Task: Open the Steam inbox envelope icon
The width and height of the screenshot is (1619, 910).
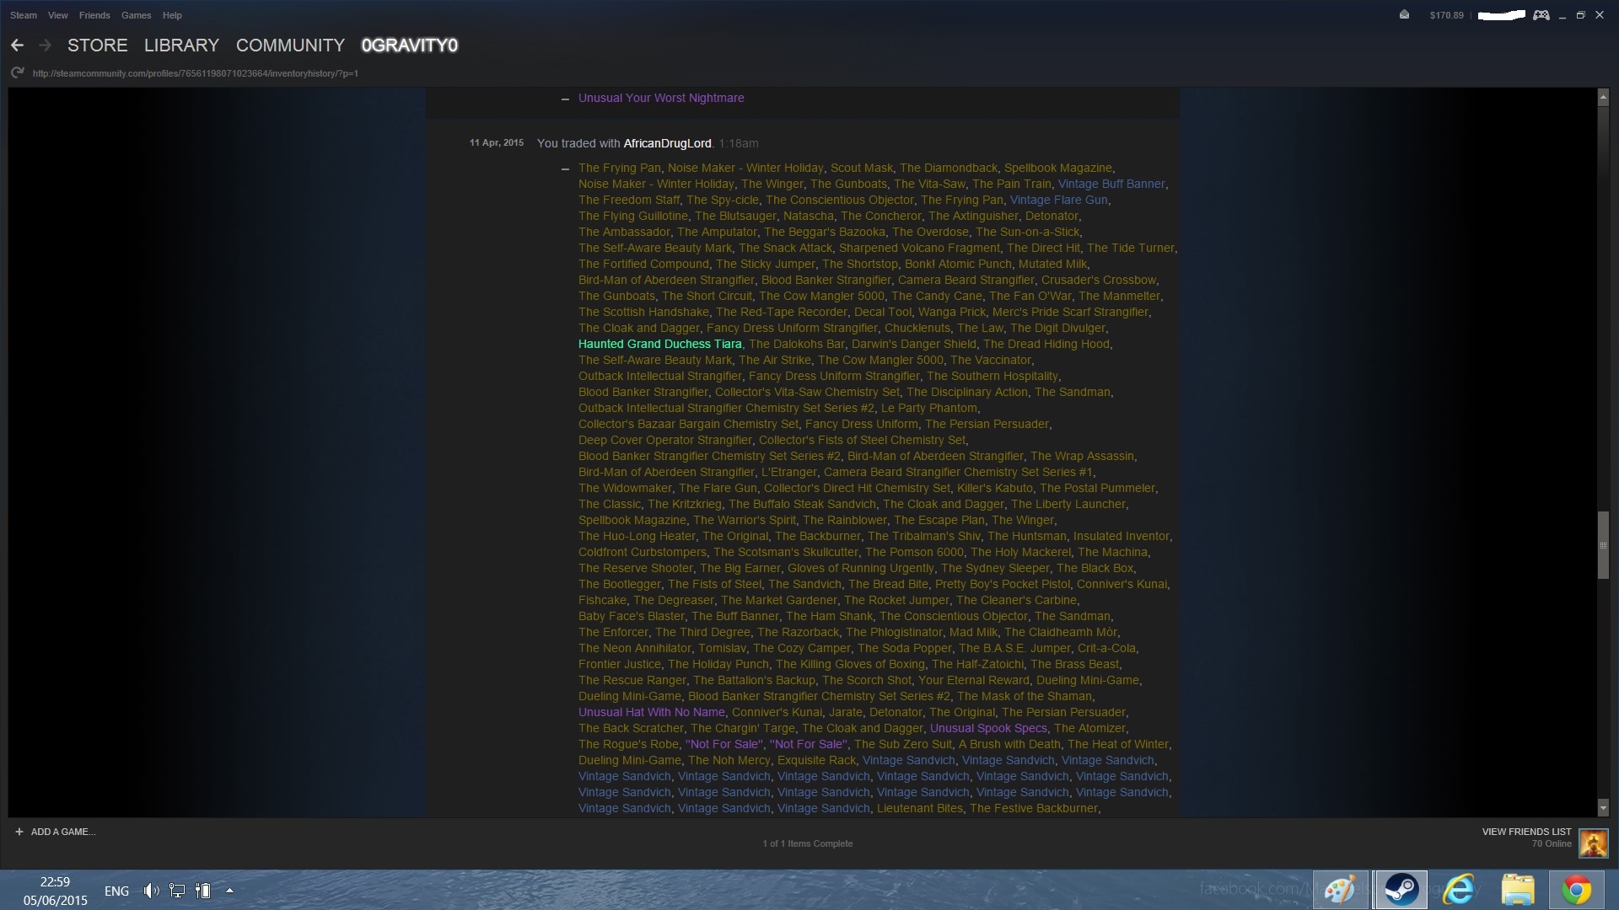Action: [x=1404, y=14]
